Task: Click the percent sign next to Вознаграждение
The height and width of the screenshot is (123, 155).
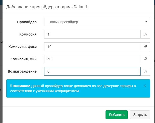Action: click(145, 71)
